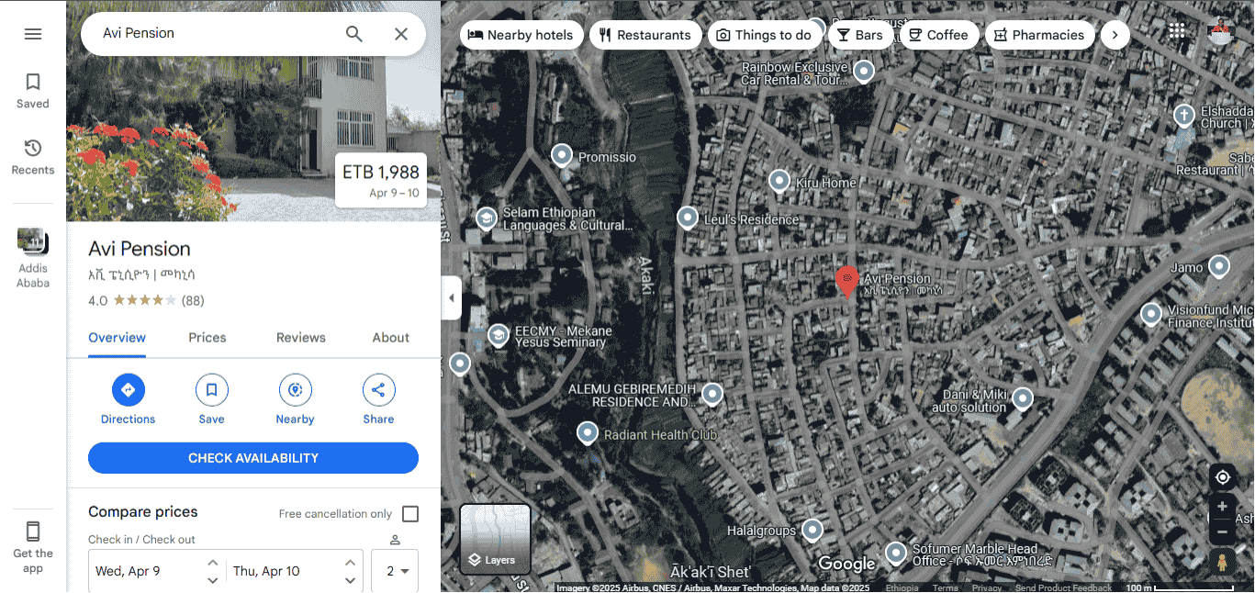Save Avi Pension to a list

[x=212, y=399]
